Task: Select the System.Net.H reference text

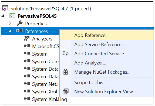Action: point(46,84)
